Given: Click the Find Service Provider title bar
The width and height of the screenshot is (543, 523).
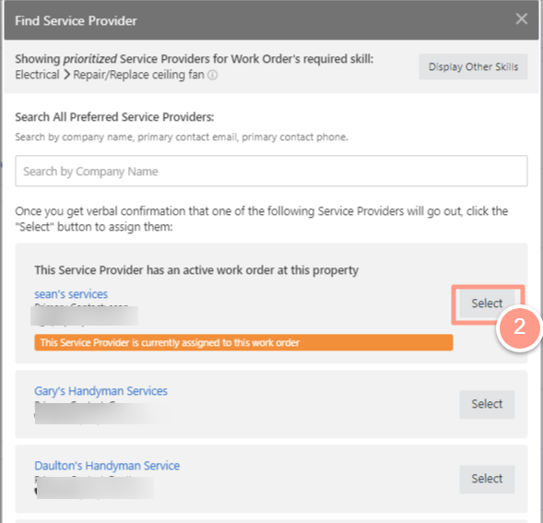Looking at the screenshot, I should point(271,20).
